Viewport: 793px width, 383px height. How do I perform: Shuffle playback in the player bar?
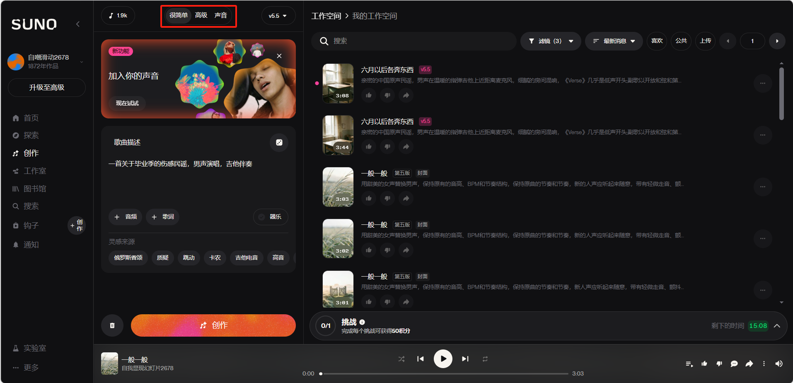[401, 359]
